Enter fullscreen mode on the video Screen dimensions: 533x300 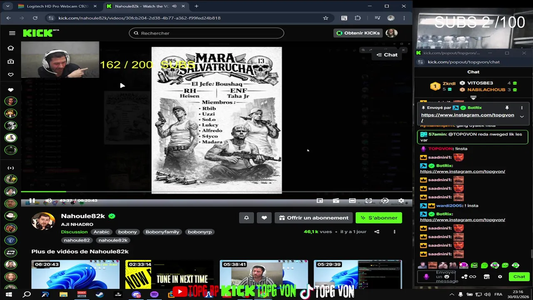(369, 200)
